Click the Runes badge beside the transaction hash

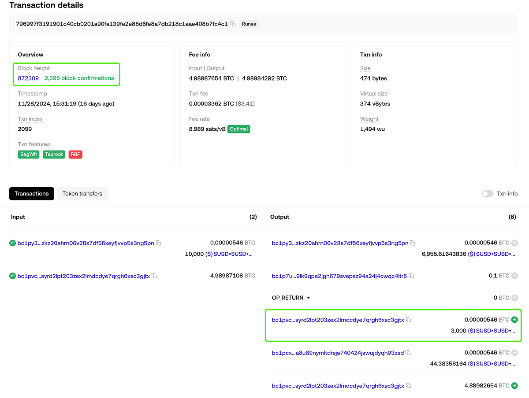[x=249, y=24]
